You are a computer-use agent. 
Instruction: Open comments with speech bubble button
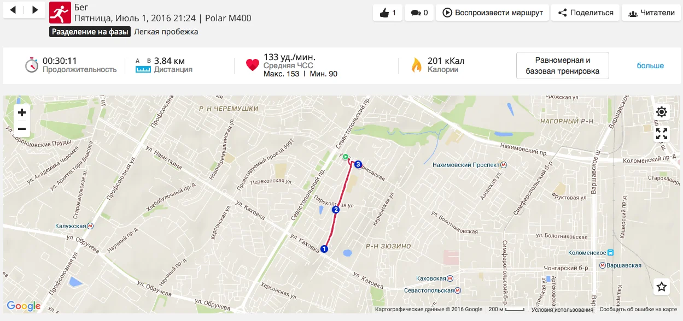(x=419, y=13)
